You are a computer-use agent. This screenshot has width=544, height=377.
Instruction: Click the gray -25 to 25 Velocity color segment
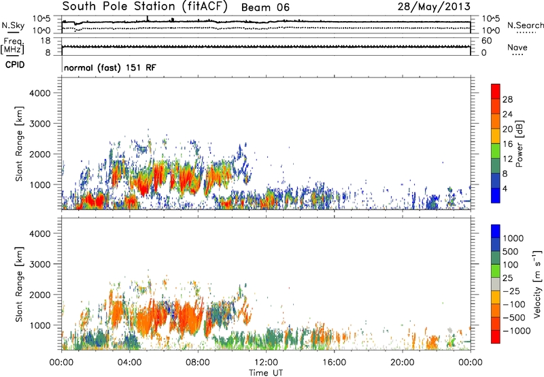click(x=496, y=284)
